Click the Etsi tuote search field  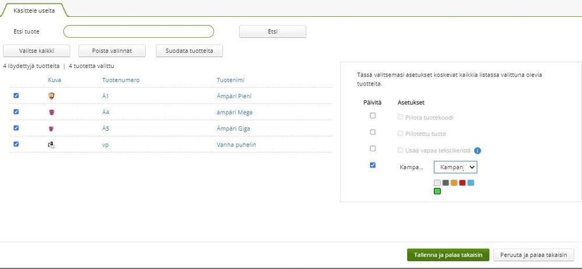[x=139, y=31]
